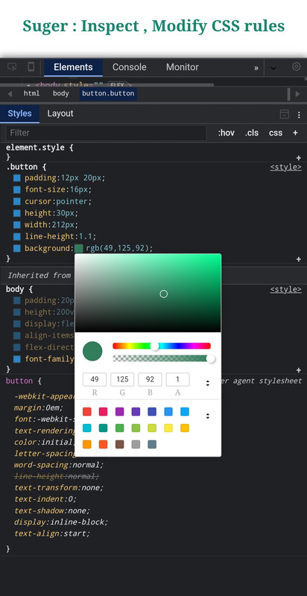Select html in the breadcrumb
The width and height of the screenshot is (307, 596).
coord(31,94)
